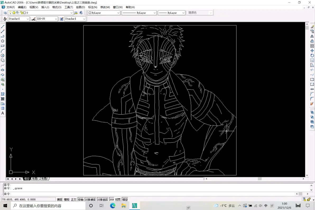Open the ByLayer lineweight dropdown
The height and width of the screenshot is (210, 315).
click(x=171, y=13)
